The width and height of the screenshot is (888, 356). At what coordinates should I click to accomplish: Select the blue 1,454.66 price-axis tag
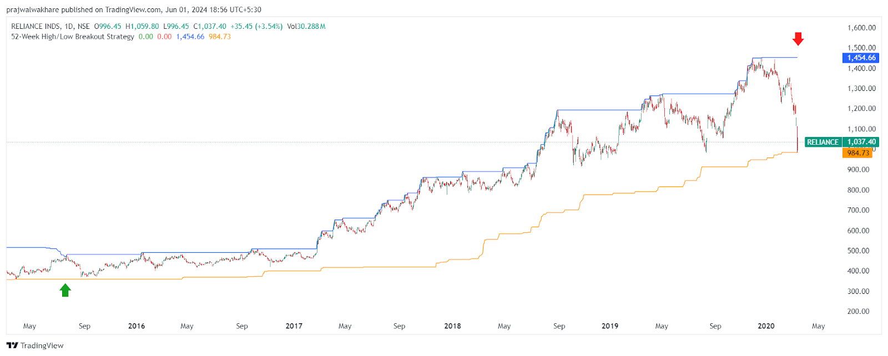pos(861,58)
